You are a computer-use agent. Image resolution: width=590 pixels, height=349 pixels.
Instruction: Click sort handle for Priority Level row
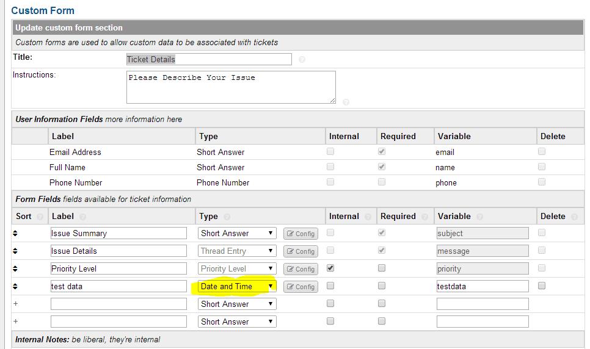click(15, 268)
